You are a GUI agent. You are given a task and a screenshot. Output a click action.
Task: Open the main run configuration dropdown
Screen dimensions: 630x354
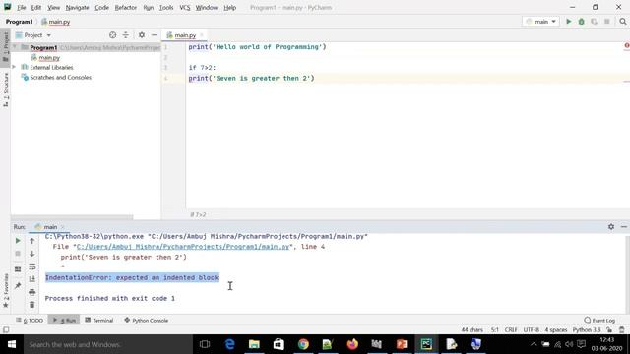coord(540,22)
